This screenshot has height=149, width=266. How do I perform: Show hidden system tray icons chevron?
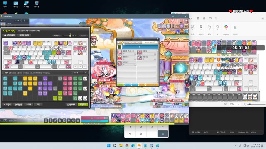click(236, 146)
